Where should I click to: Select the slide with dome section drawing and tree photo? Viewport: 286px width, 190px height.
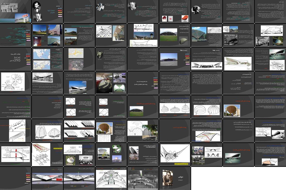[270, 35]
